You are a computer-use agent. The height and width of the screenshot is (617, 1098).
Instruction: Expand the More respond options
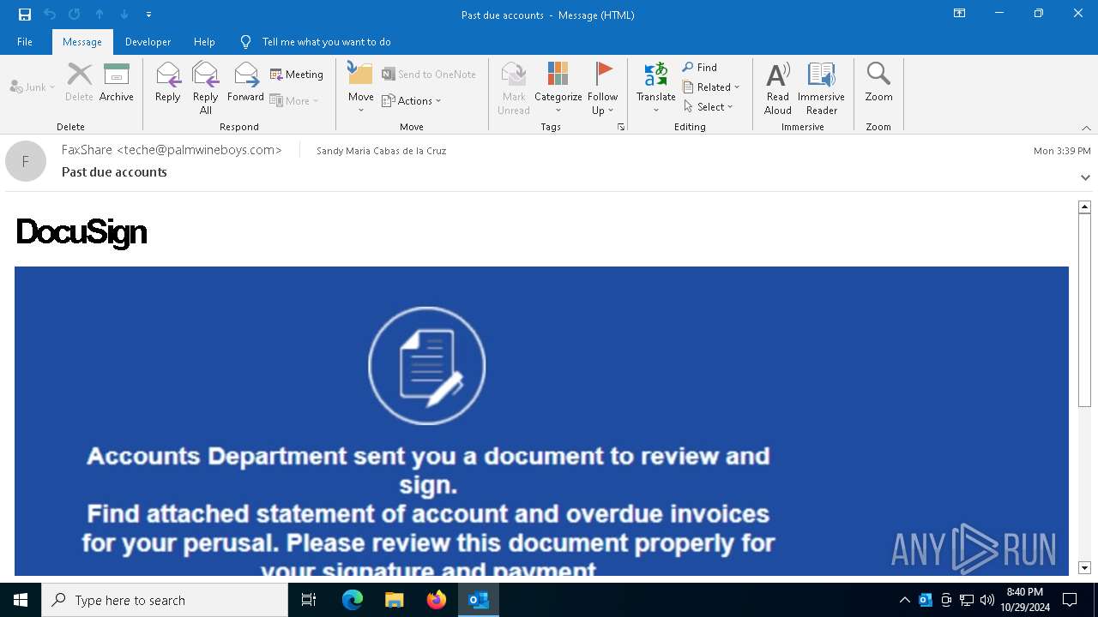(294, 100)
